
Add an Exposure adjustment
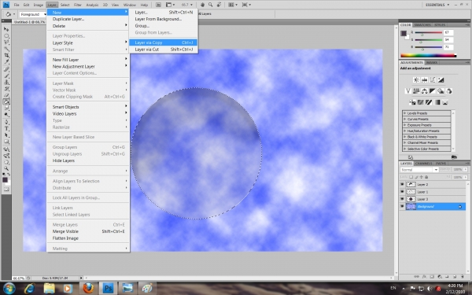[x=441, y=80]
